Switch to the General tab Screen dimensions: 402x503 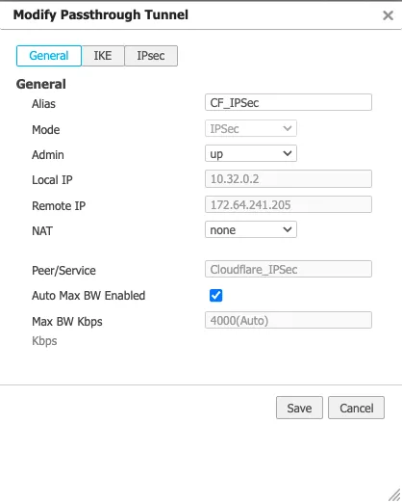(49, 56)
